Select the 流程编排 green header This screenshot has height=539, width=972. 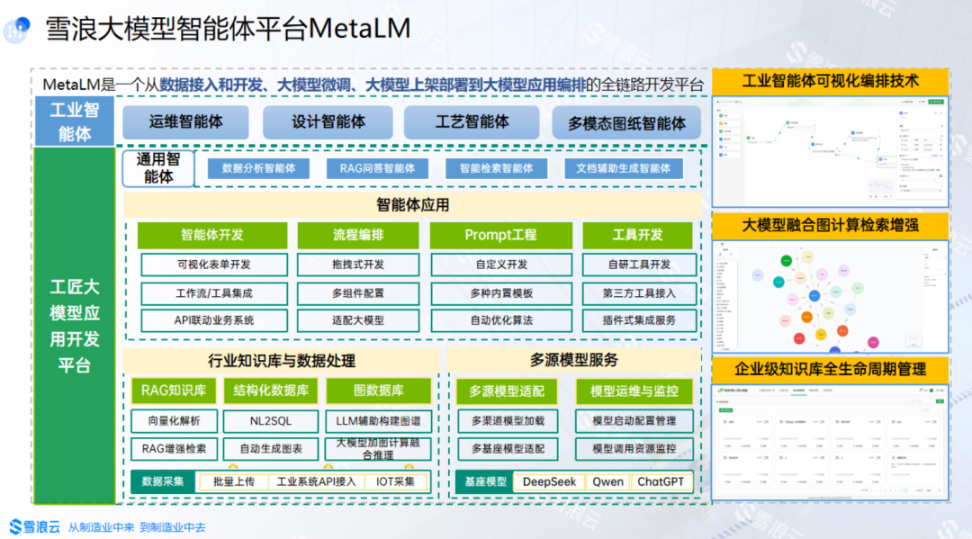click(357, 235)
